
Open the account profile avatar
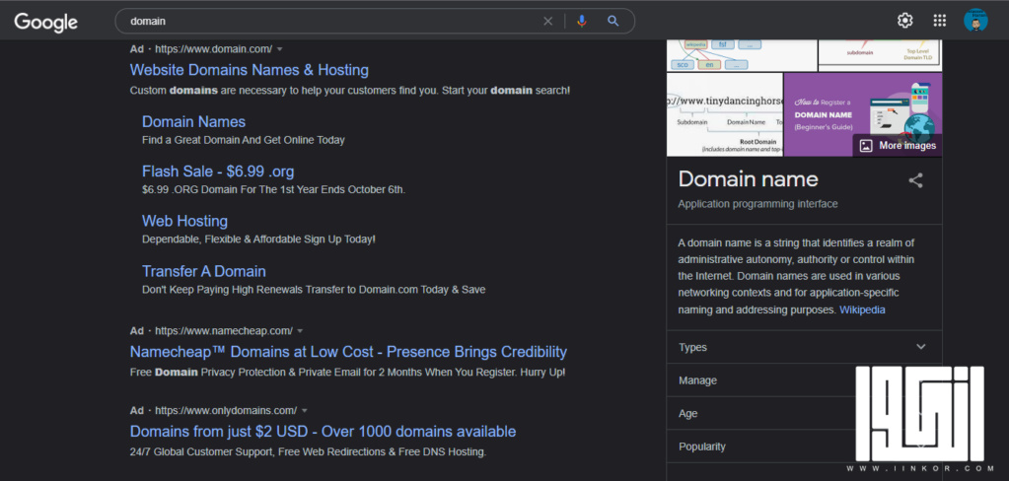[975, 21]
